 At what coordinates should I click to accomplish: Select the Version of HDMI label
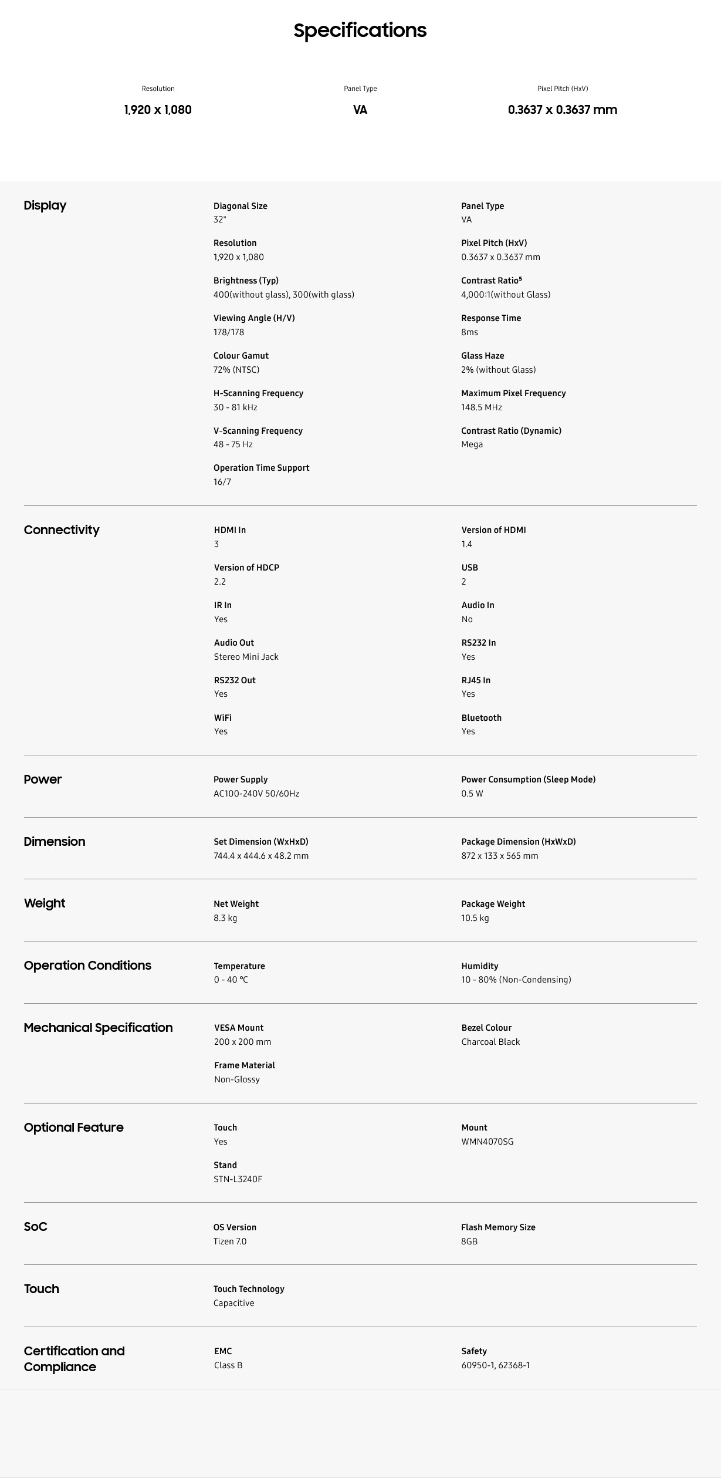[x=493, y=530]
